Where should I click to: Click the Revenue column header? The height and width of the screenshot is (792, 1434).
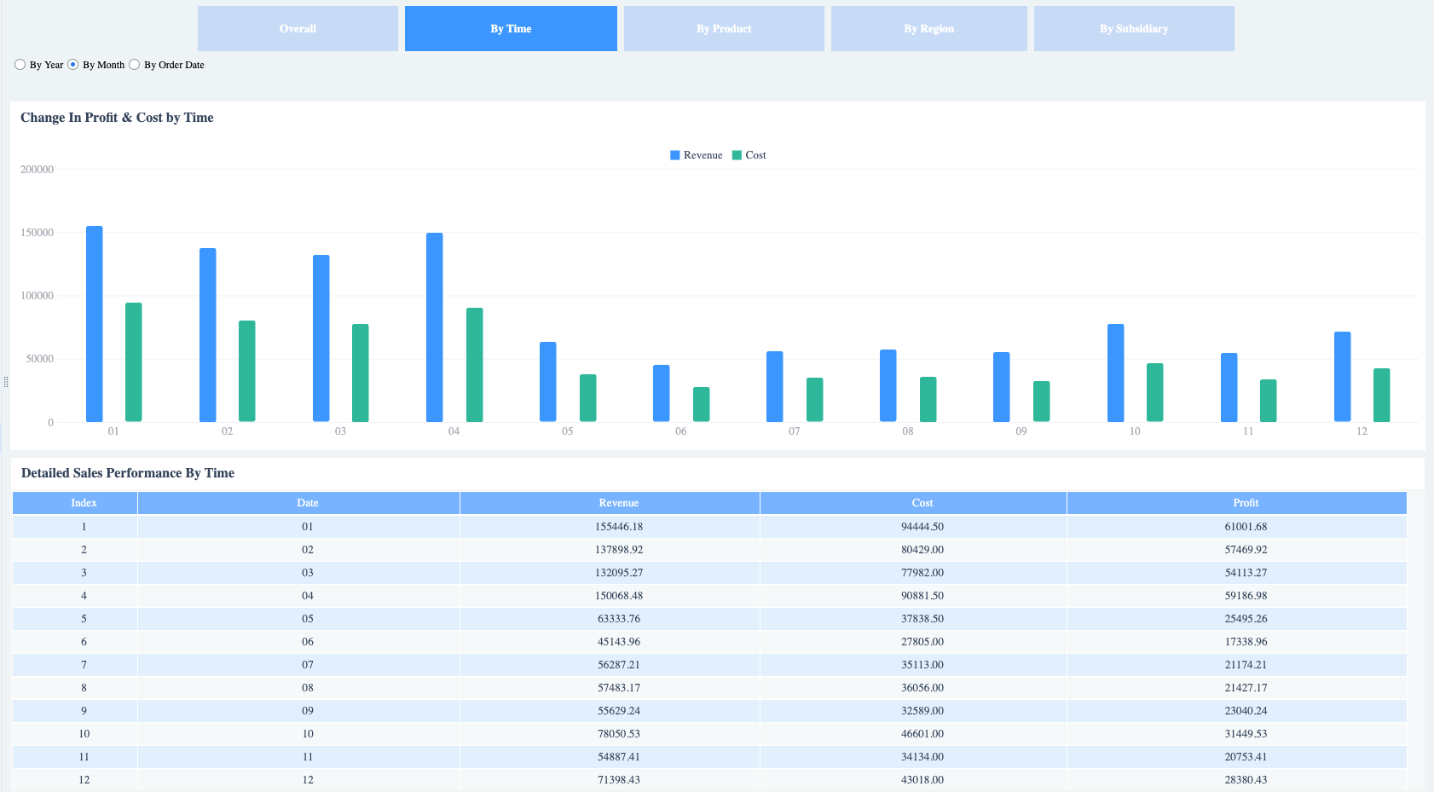coord(618,503)
